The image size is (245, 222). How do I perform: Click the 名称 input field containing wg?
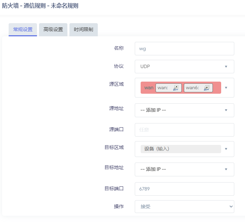(185, 49)
